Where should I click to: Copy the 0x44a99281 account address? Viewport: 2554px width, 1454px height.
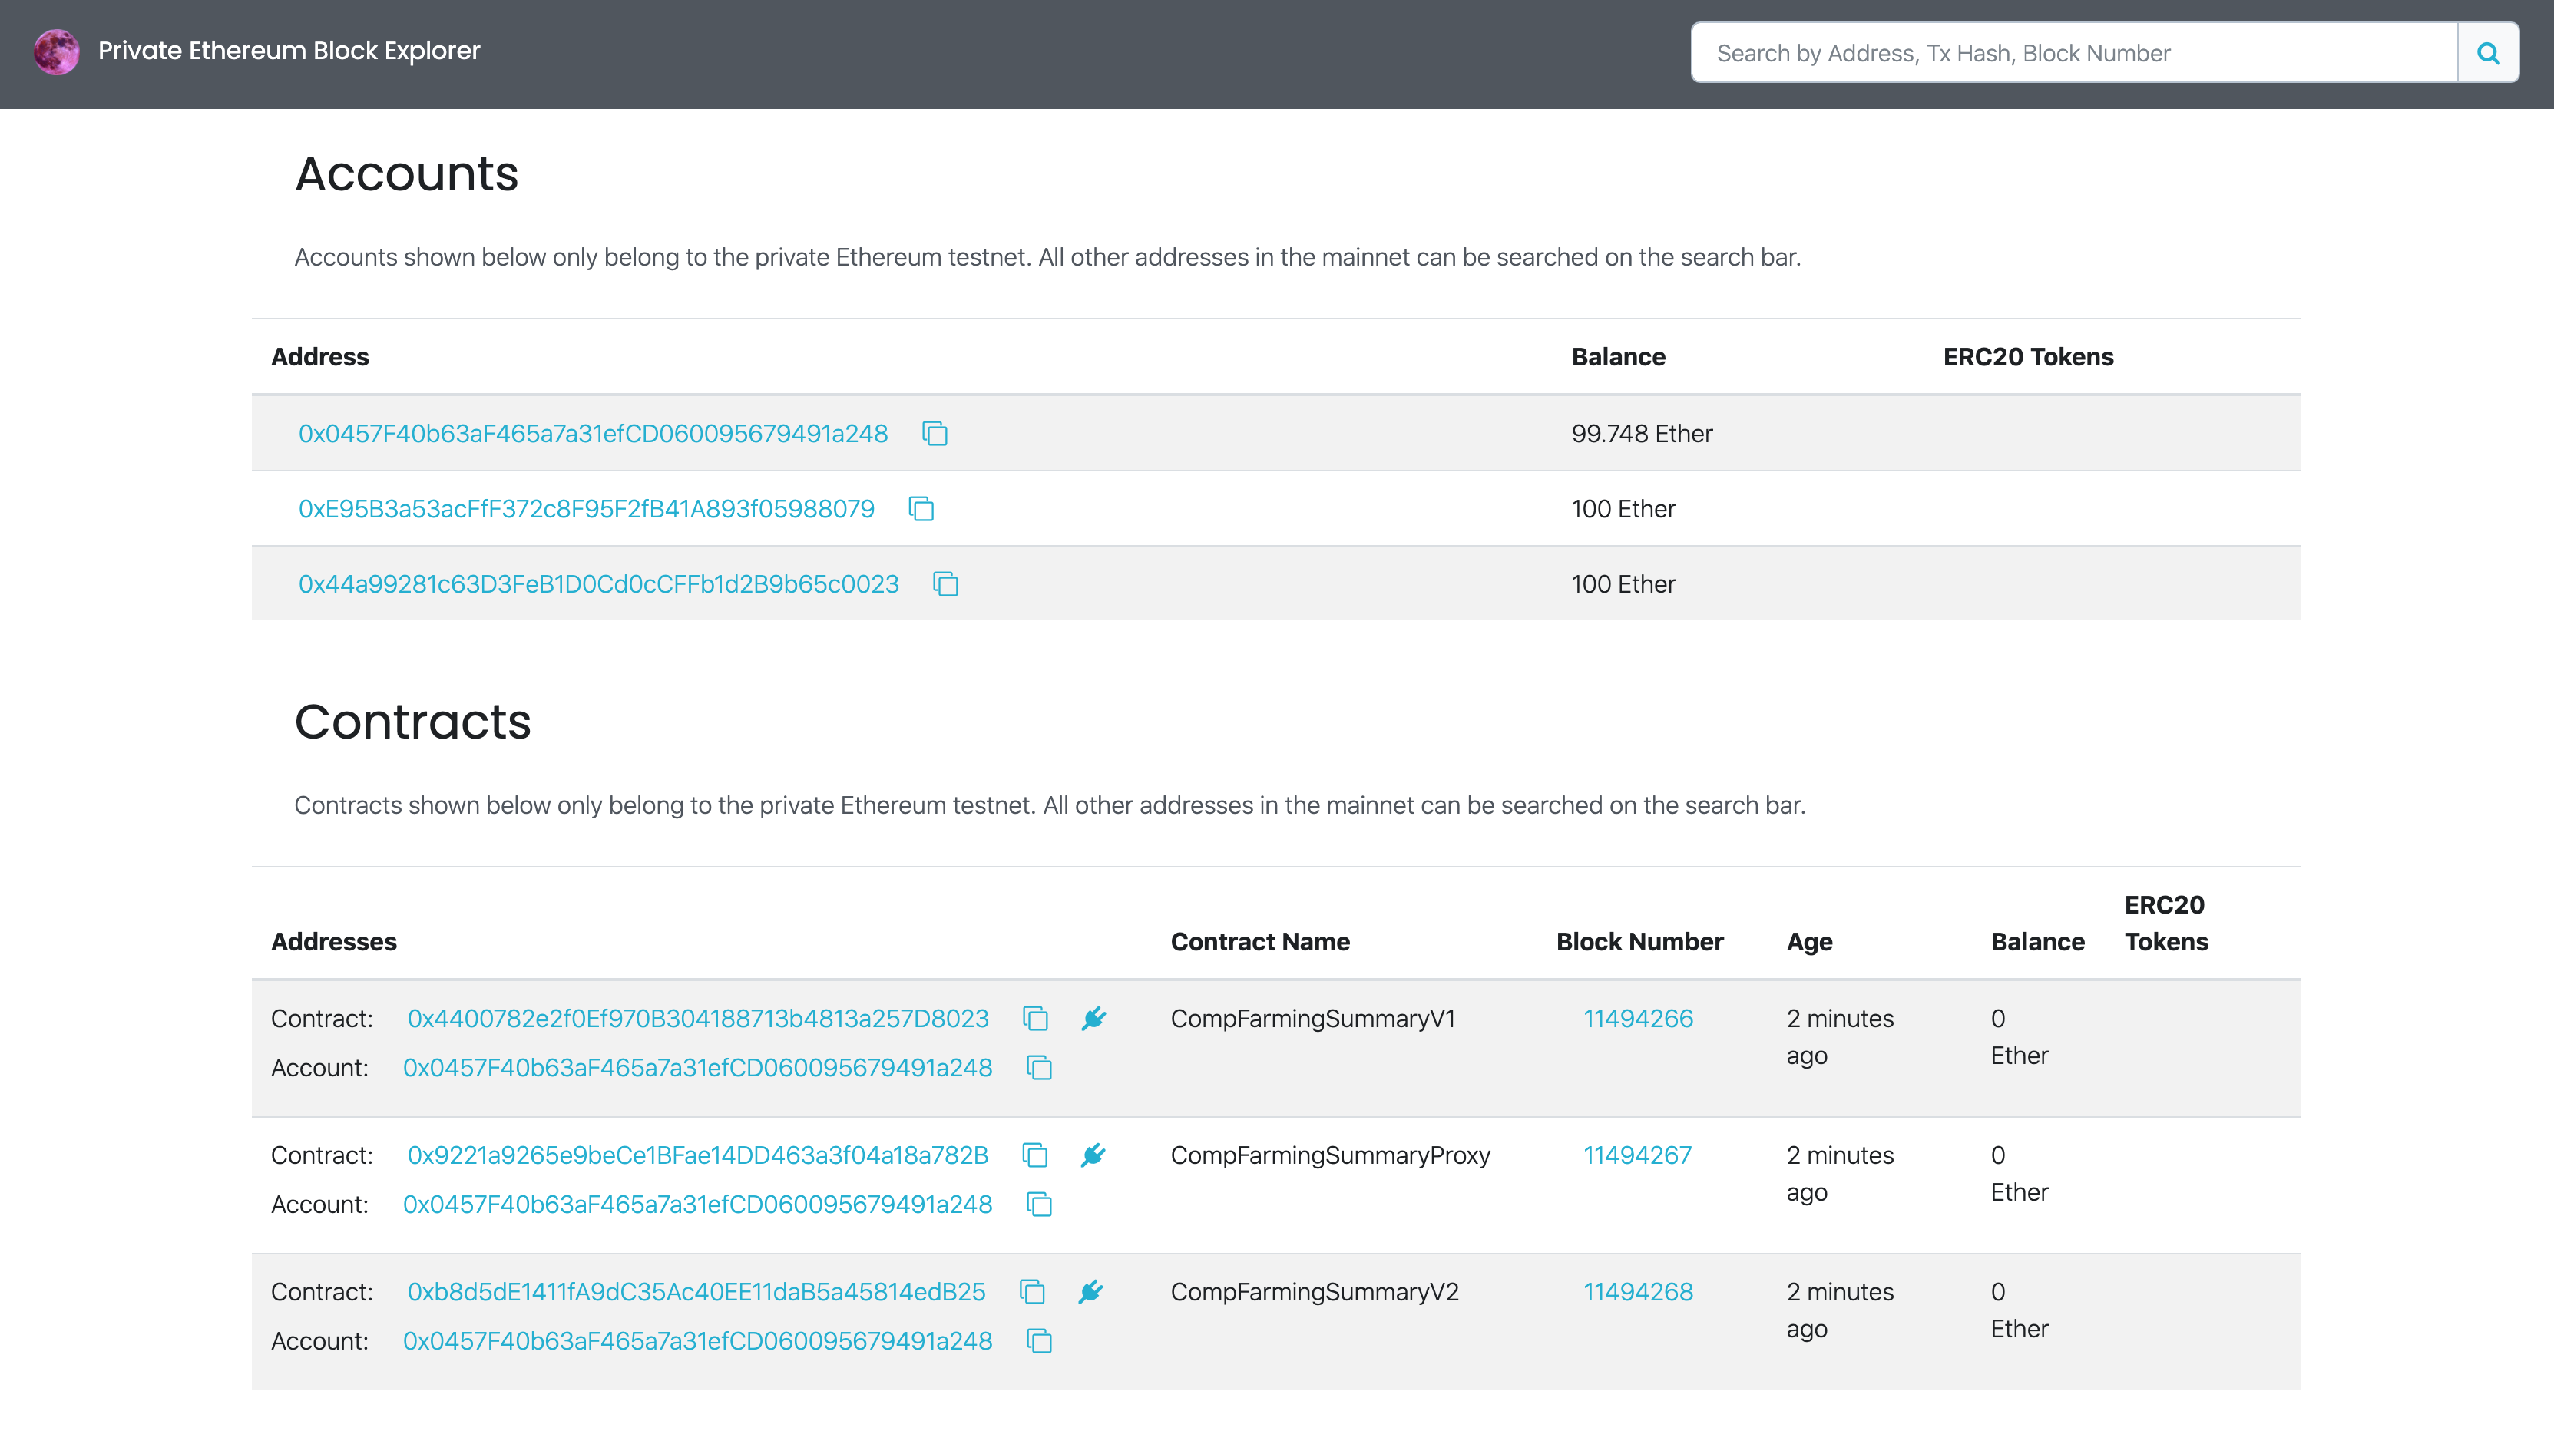[945, 584]
